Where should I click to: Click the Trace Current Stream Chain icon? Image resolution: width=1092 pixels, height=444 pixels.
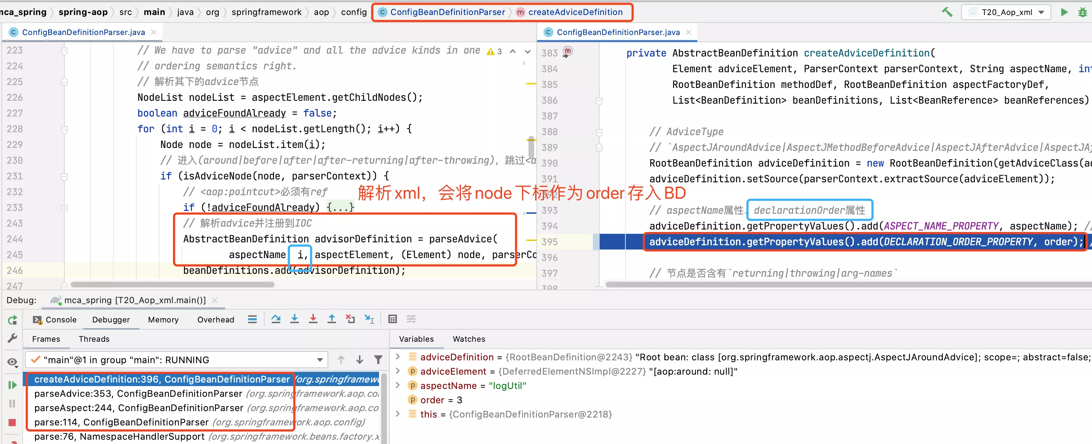(411, 319)
